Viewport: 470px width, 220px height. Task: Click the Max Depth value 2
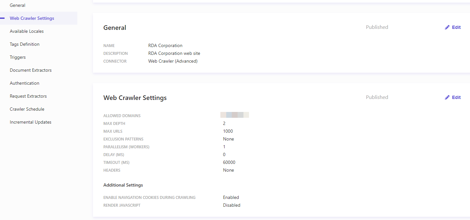[224, 123]
